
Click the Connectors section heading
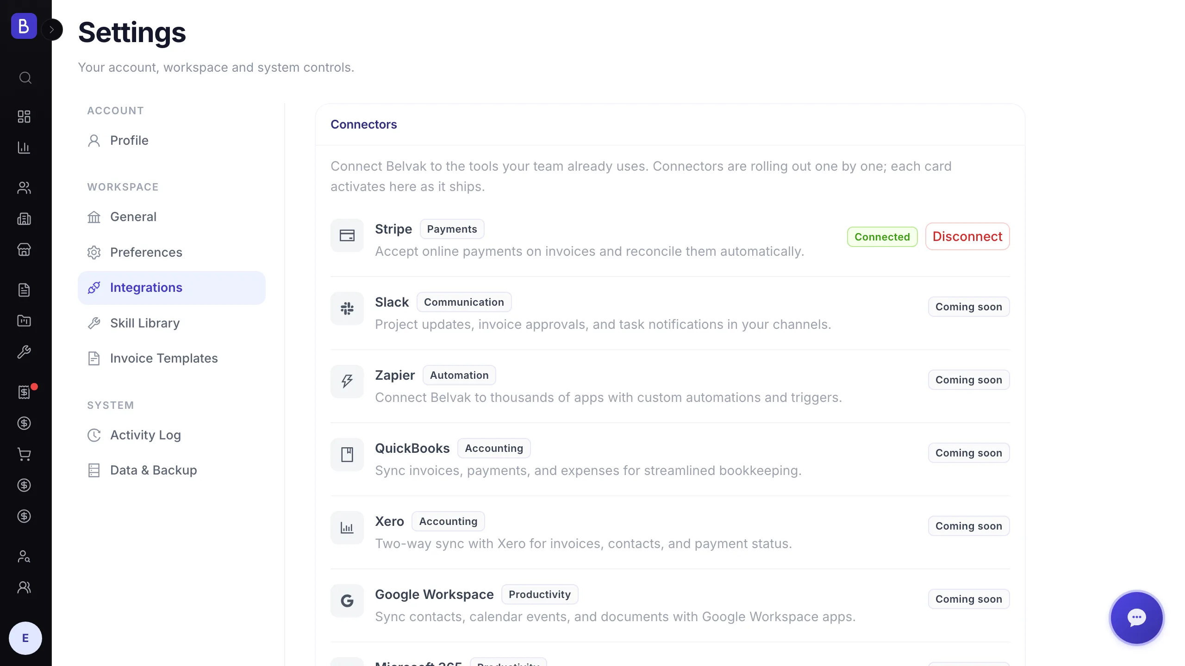[364, 124]
